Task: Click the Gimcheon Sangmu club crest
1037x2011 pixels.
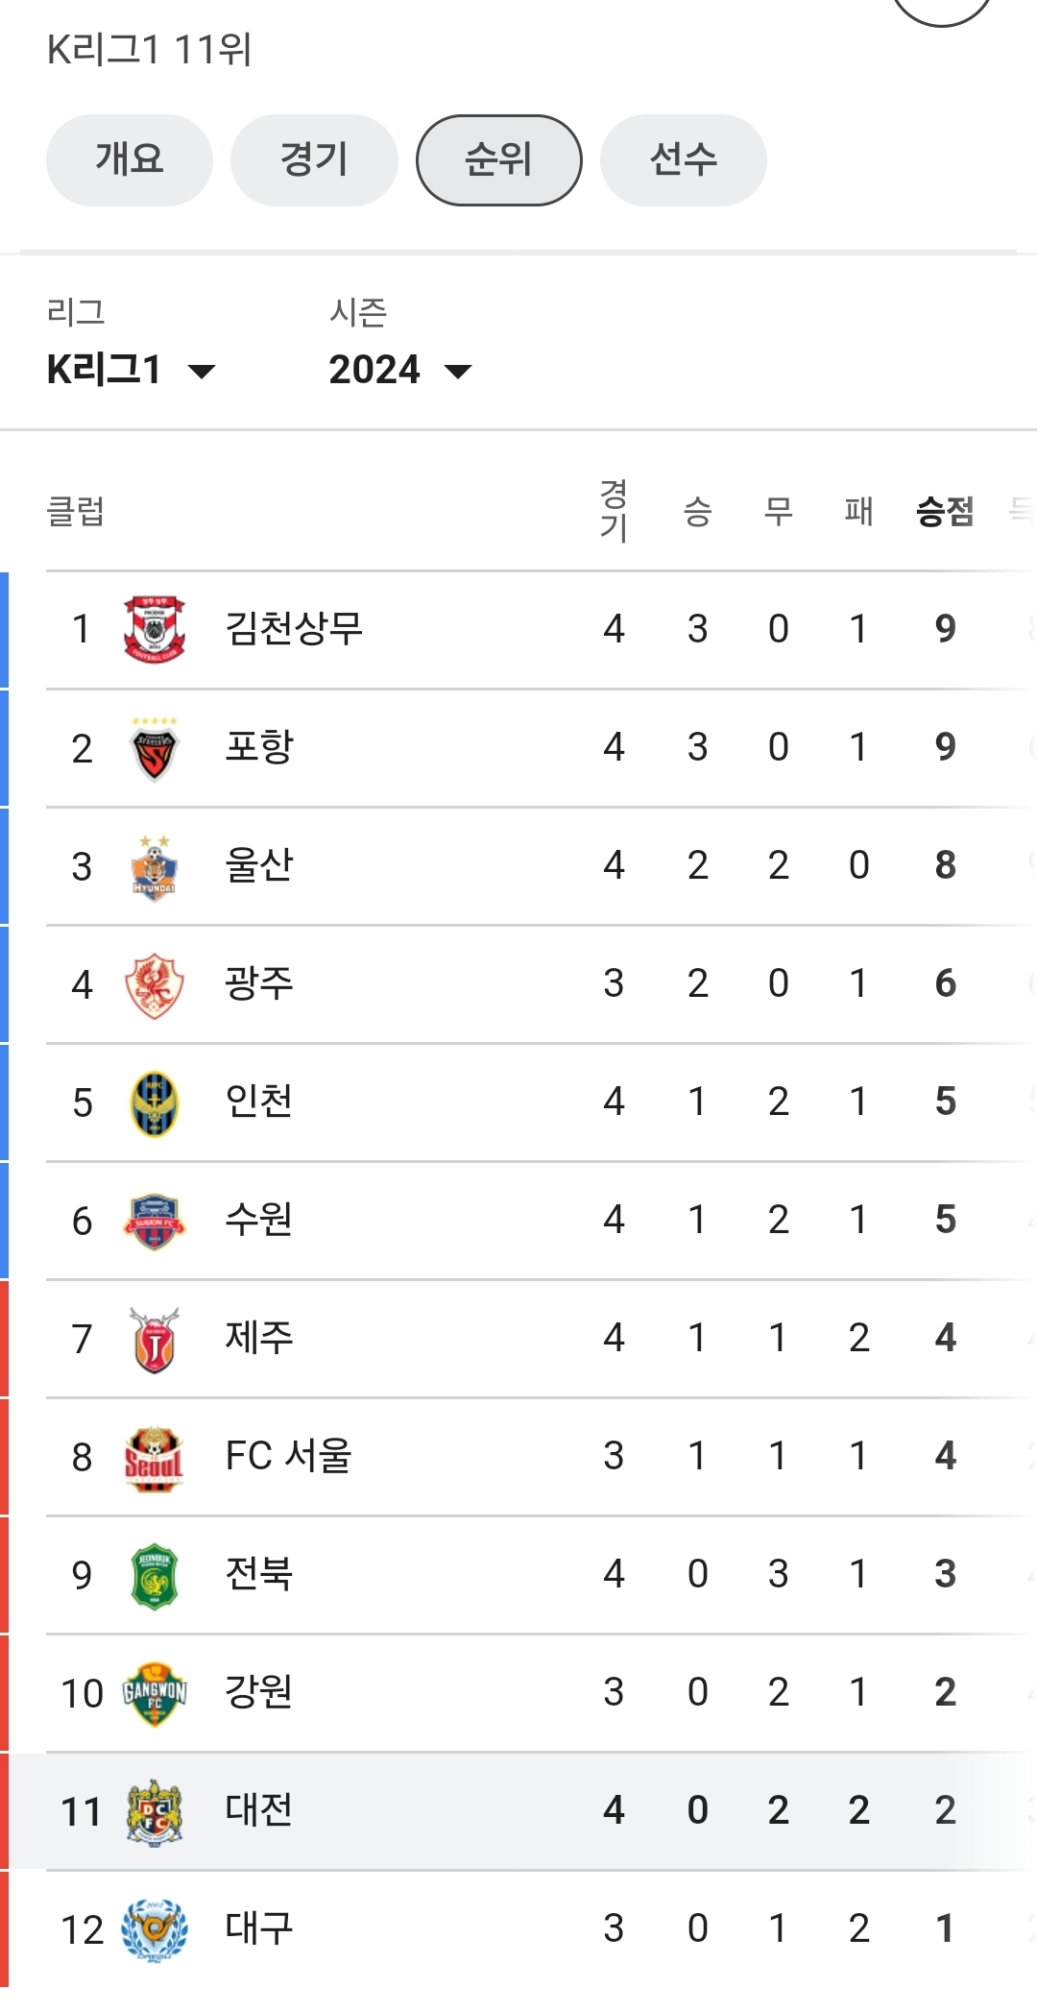Action: pos(155,629)
